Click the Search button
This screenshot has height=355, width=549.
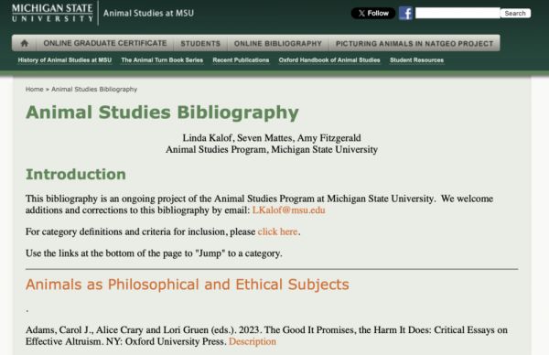(x=515, y=14)
